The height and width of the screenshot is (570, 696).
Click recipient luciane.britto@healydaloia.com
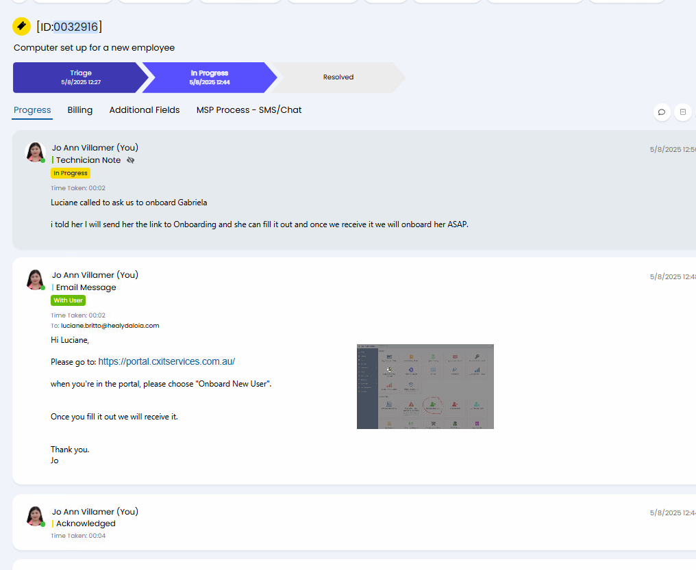tap(110, 326)
